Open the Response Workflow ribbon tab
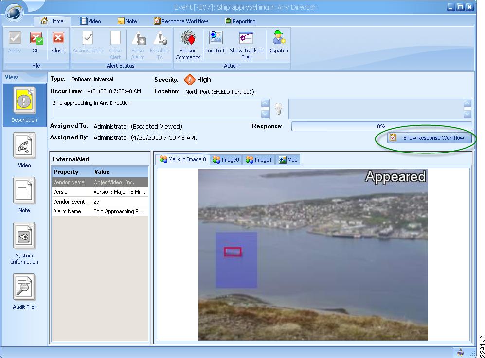This screenshot has width=485, height=358. [x=181, y=21]
